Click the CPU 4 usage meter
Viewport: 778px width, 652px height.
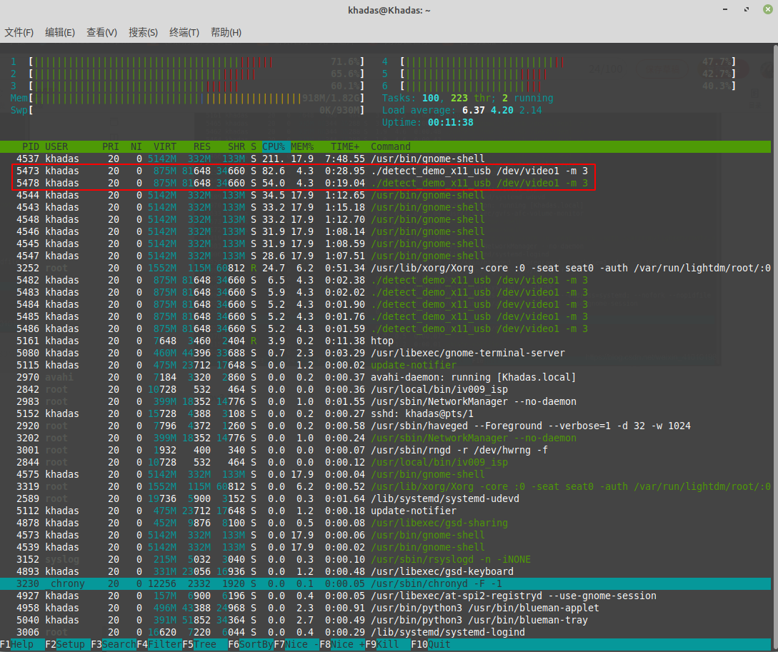pyautogui.click(x=559, y=62)
